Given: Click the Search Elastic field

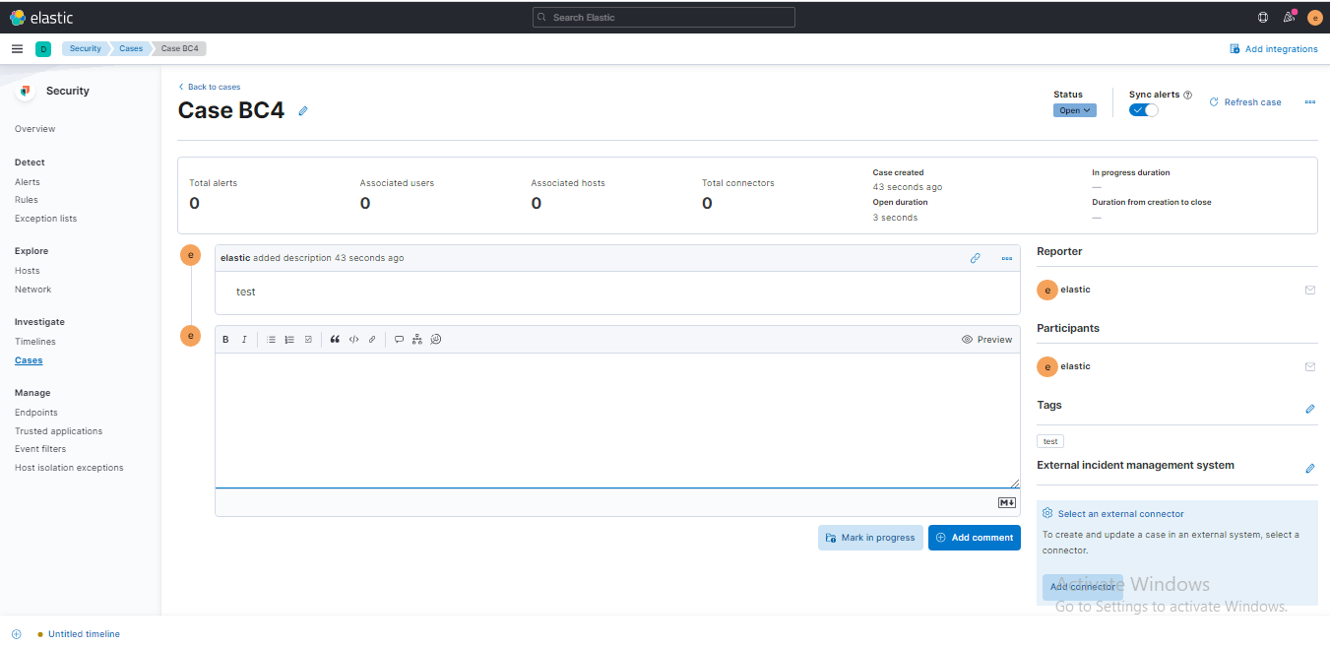Looking at the screenshot, I should [664, 17].
